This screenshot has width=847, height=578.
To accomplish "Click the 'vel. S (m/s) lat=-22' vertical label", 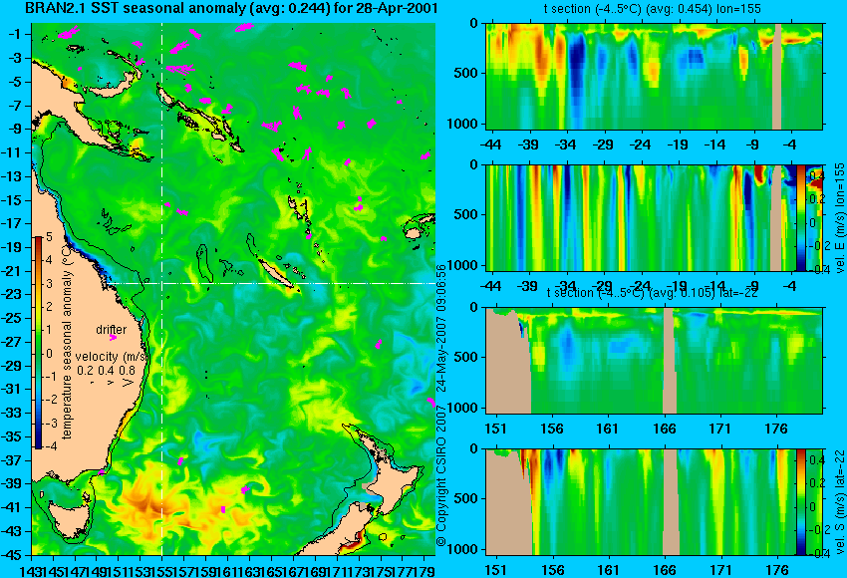I will [x=839, y=502].
